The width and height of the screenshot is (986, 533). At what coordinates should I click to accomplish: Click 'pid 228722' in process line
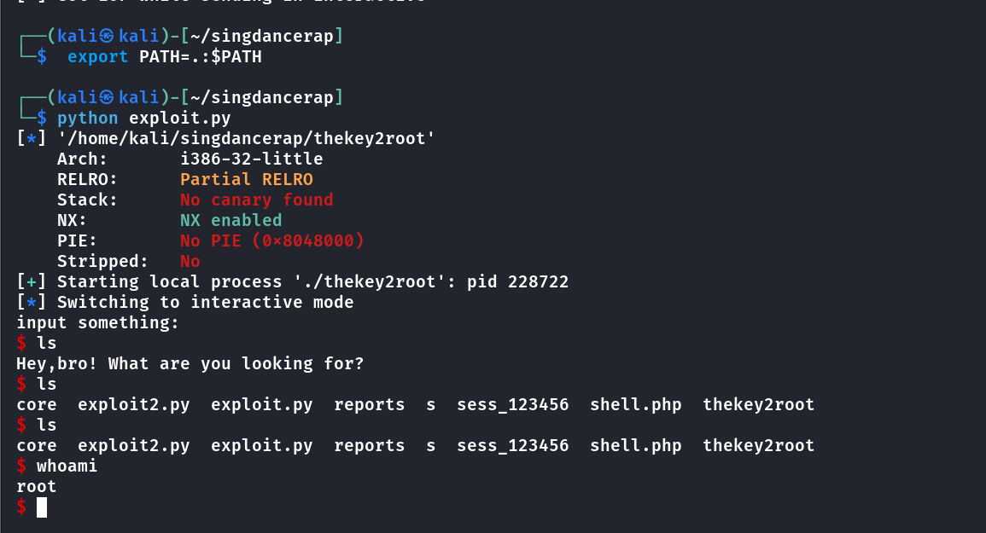[517, 281]
